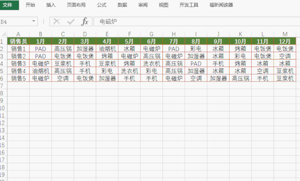Open the Insert Function fx icon
This screenshot has height=181, width=300.
[x=85, y=22]
